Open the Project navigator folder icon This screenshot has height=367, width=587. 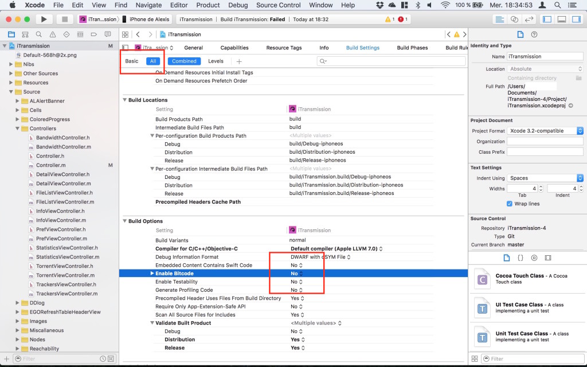click(x=11, y=34)
